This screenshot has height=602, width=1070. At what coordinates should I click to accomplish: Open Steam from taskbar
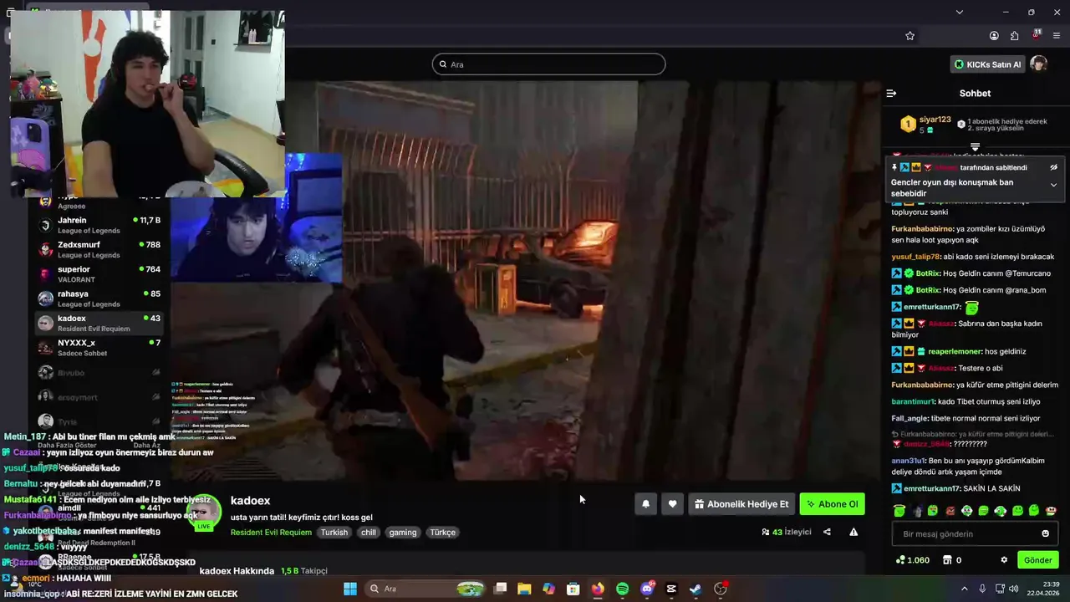click(x=695, y=589)
